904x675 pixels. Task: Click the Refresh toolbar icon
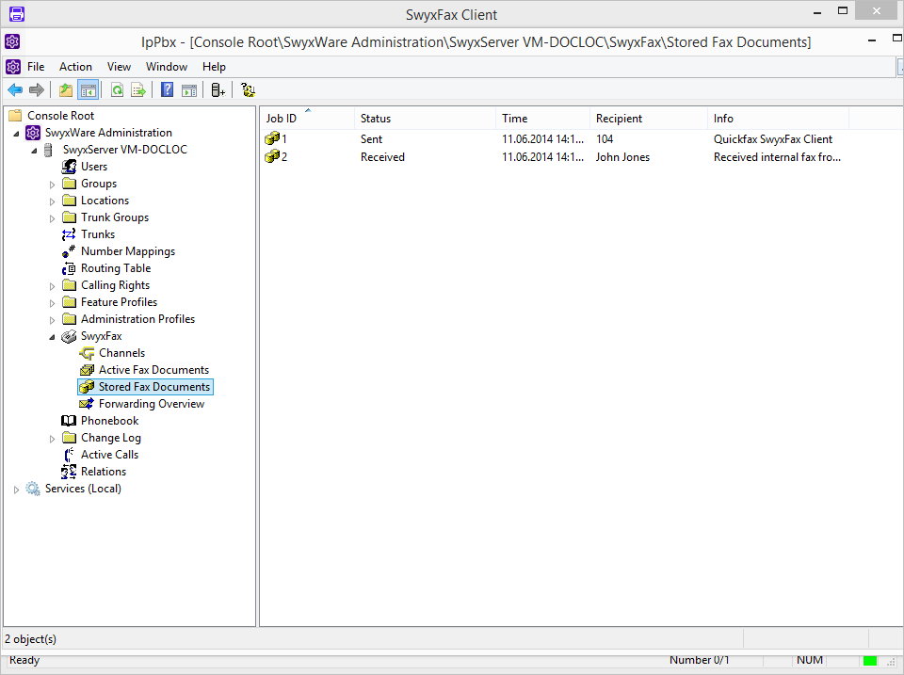[x=117, y=90]
